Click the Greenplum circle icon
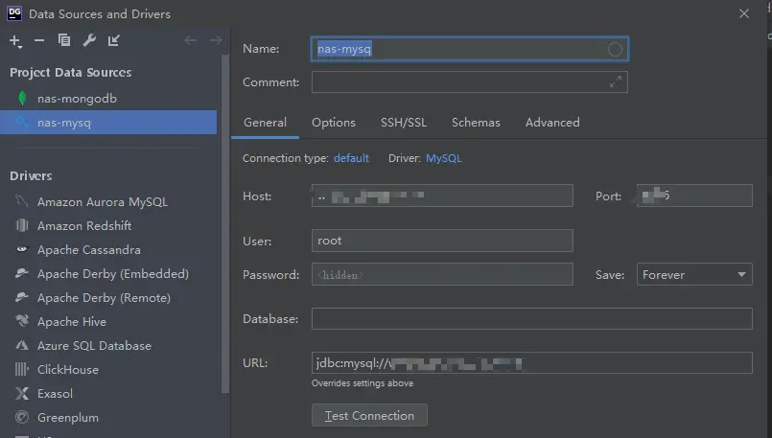The width and height of the screenshot is (772, 438). pos(22,417)
